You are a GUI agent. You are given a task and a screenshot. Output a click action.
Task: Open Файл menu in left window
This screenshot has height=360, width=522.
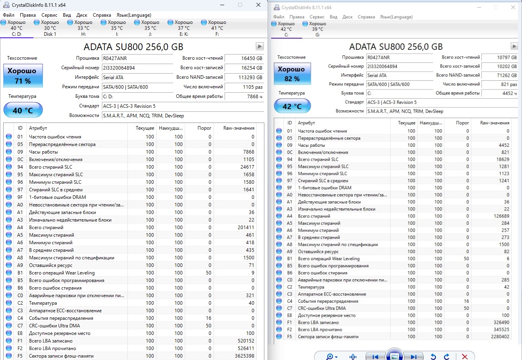click(x=8, y=15)
